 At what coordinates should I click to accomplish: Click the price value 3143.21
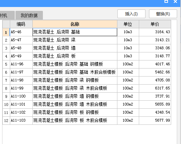[x=162, y=40]
